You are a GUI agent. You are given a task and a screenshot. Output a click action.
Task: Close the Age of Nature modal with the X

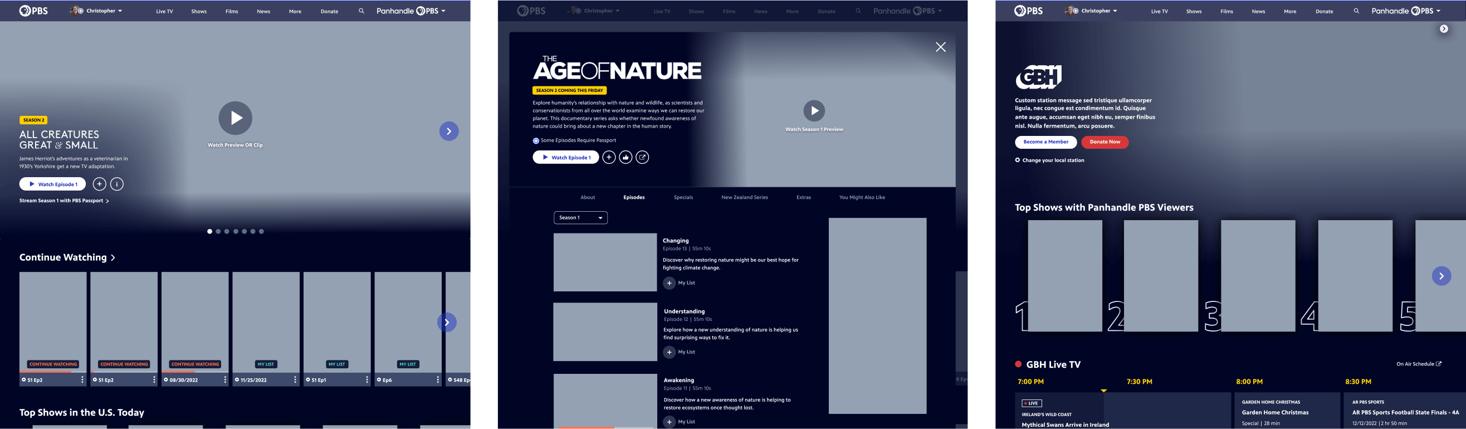coord(941,47)
